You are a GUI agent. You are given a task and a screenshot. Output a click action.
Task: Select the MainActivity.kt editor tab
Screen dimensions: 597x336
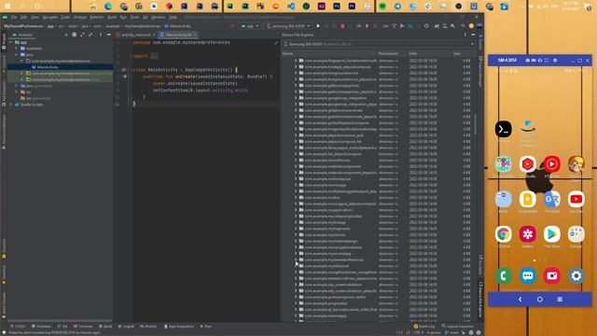point(178,35)
